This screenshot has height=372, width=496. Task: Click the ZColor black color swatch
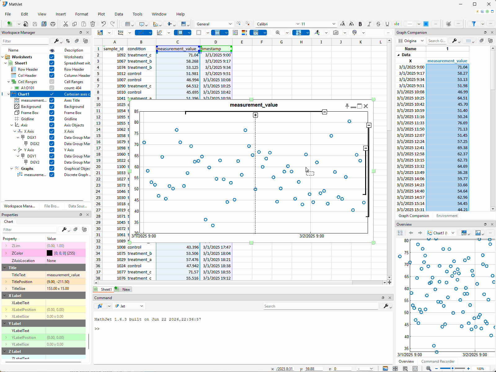(x=50, y=253)
